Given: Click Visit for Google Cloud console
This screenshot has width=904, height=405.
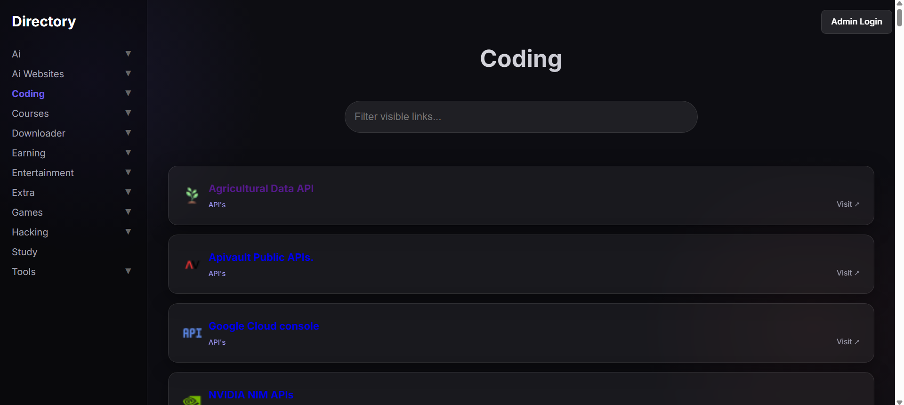Looking at the screenshot, I should 847,342.
